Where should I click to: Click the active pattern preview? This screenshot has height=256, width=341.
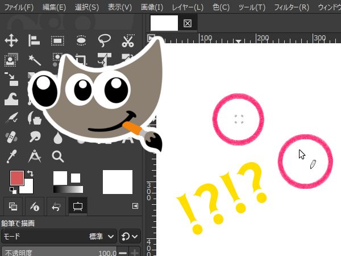76,178
